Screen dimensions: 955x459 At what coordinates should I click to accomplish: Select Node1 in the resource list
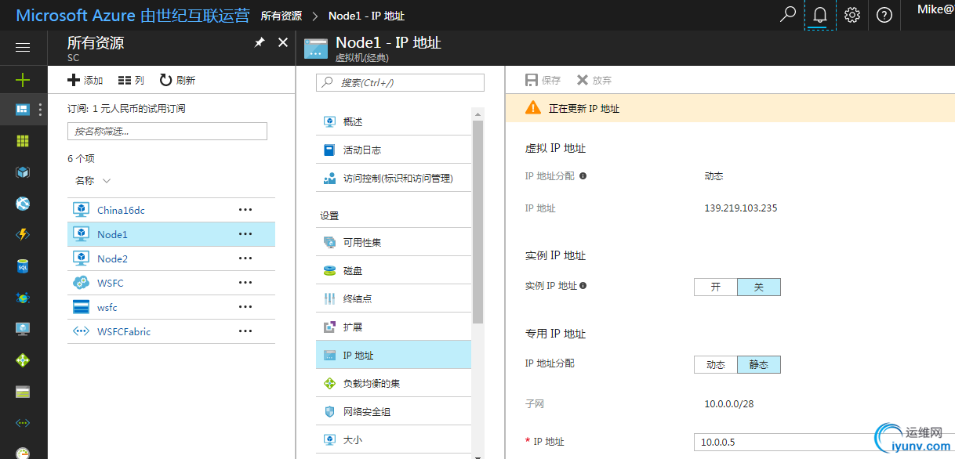pos(171,234)
